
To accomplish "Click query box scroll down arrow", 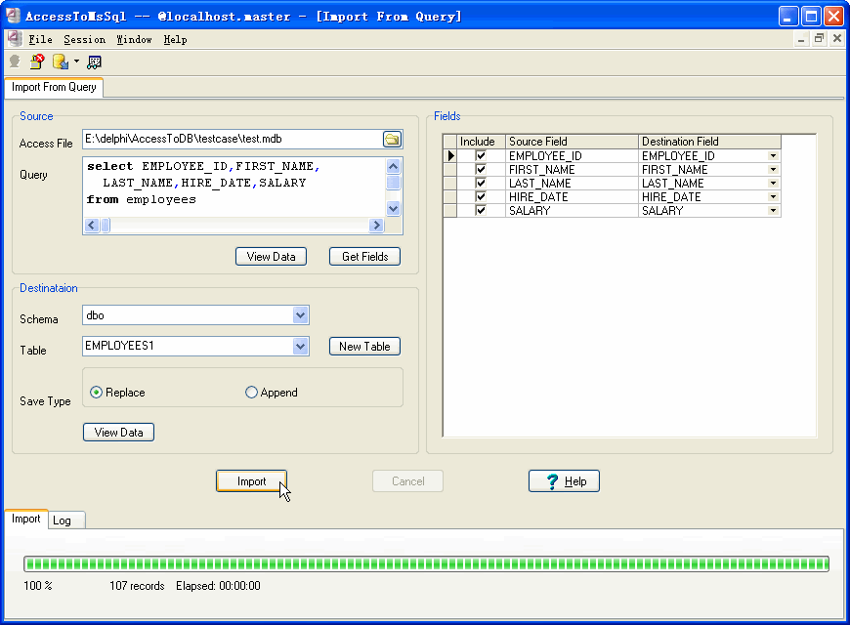I will [394, 208].
